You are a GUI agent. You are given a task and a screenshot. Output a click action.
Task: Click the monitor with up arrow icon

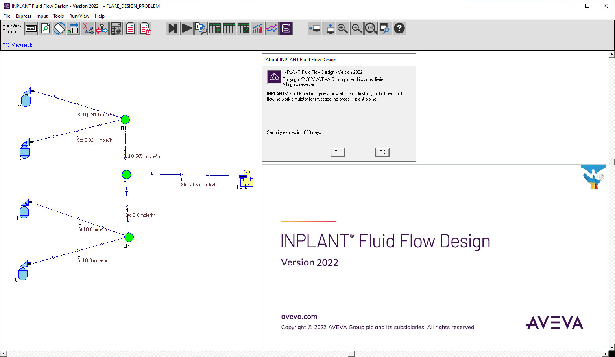(329, 28)
